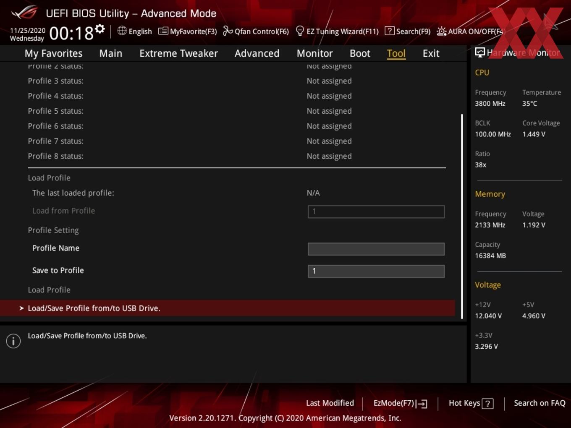Click the memory voltage 1.192 V value
The height and width of the screenshot is (428, 571).
click(534, 225)
